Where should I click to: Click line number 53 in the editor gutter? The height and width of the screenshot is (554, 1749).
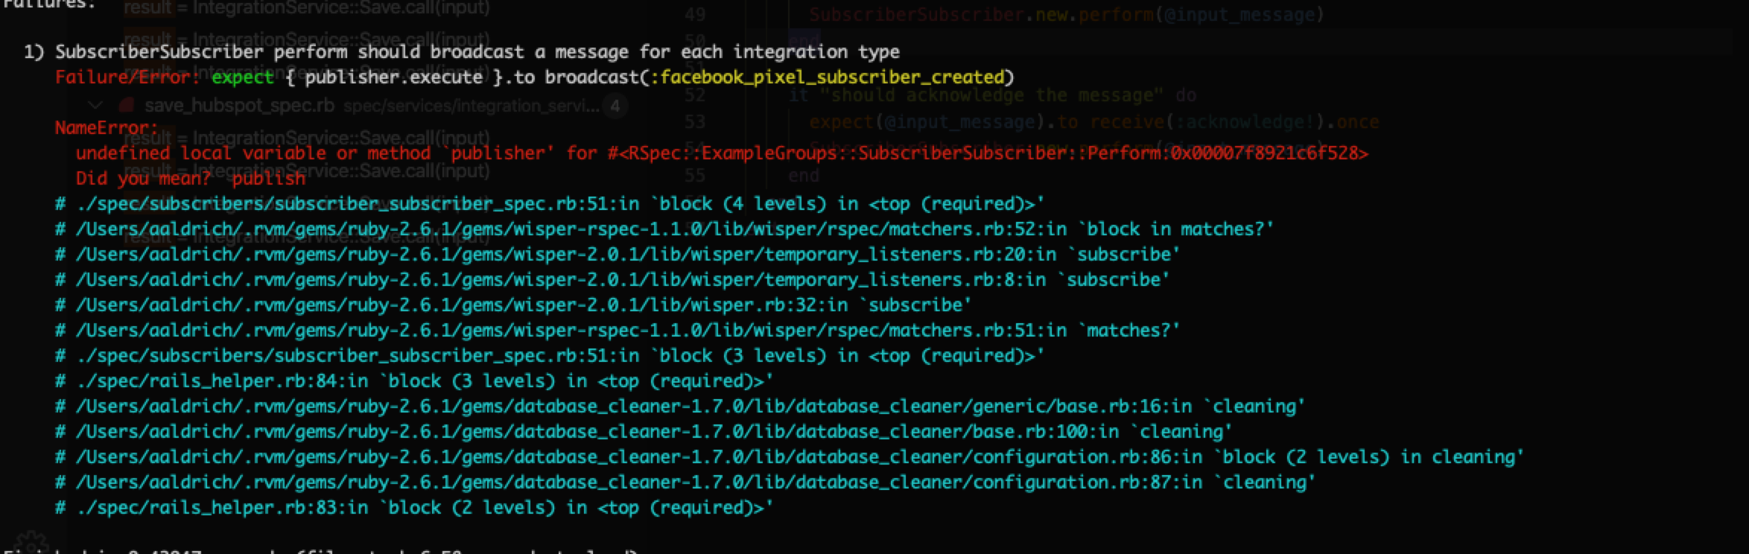694,122
